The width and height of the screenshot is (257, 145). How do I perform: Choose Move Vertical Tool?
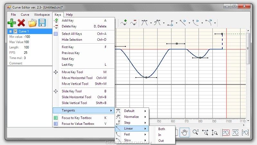[x=84, y=84]
